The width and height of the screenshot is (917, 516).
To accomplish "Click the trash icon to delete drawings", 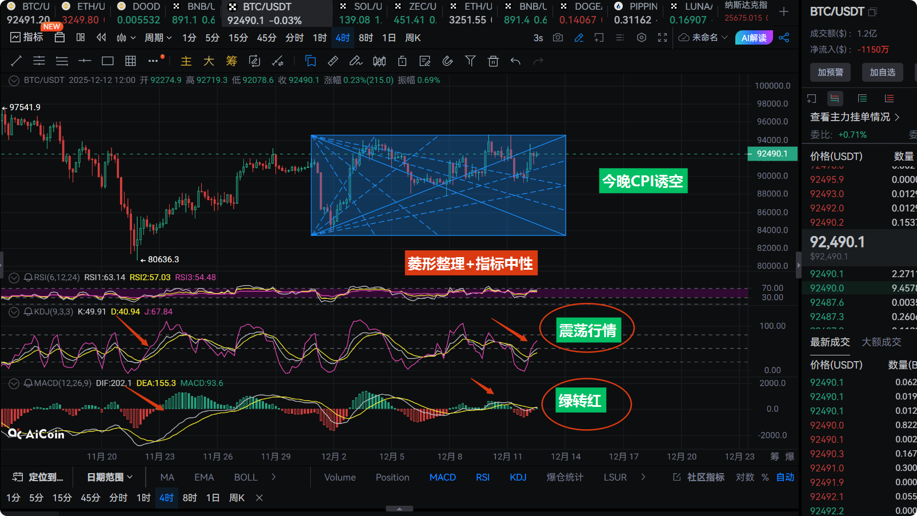I will coord(493,61).
